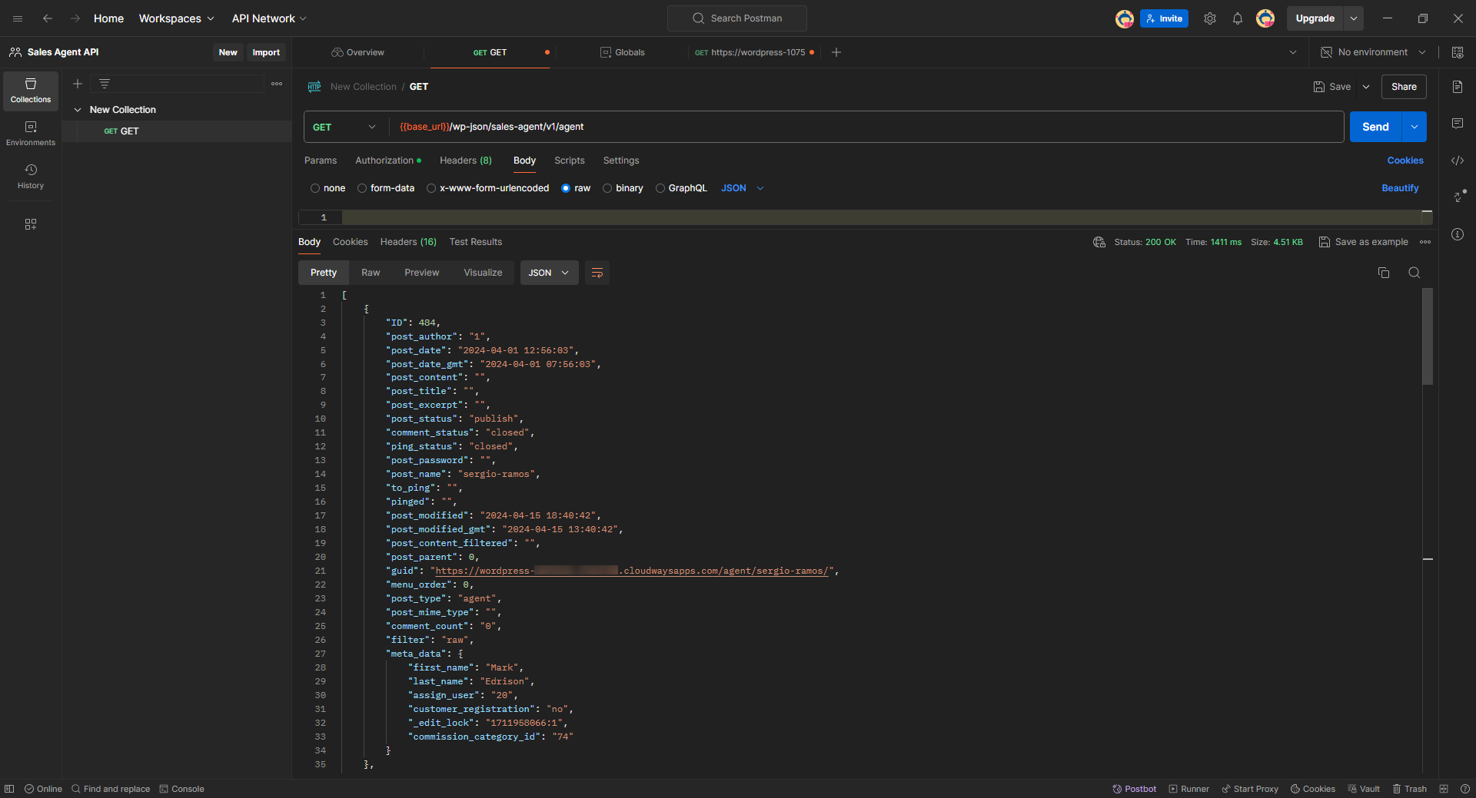Open Postbot in the status bar
Image resolution: width=1476 pixels, height=798 pixels.
click(x=1135, y=789)
